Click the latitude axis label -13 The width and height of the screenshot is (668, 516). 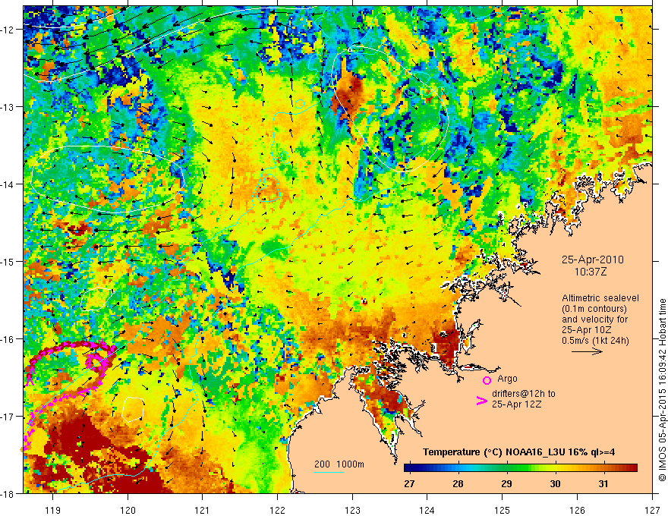coord(8,107)
